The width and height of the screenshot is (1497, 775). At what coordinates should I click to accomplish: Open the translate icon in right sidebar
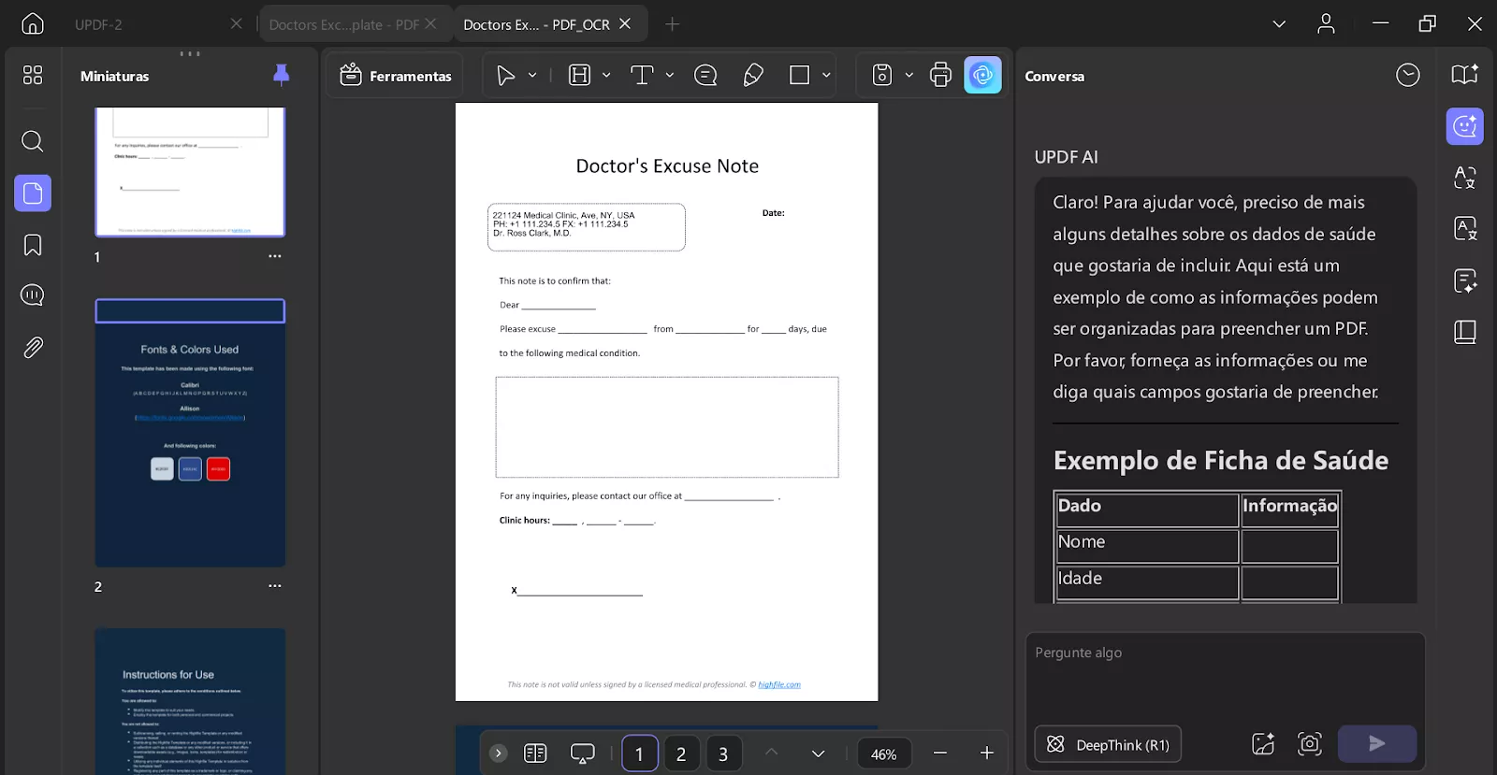[x=1464, y=178]
